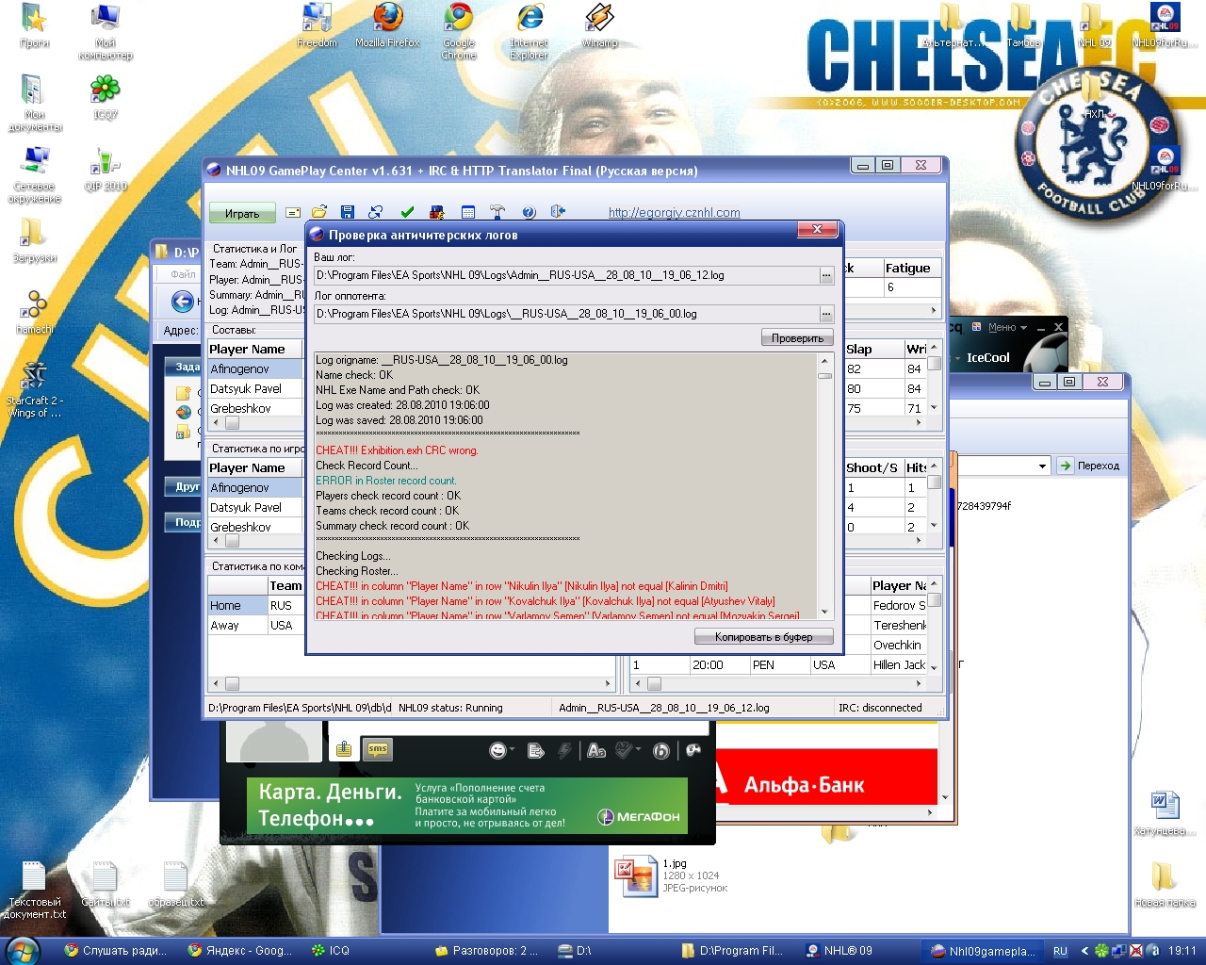Click the Shoot/S column header
The height and width of the screenshot is (965, 1206).
pyautogui.click(x=873, y=467)
